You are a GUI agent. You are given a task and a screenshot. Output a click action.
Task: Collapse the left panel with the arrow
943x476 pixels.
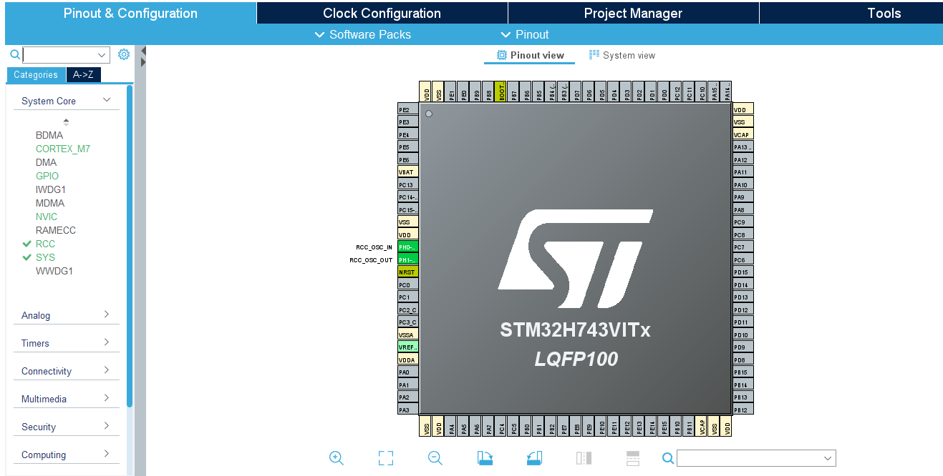(143, 51)
